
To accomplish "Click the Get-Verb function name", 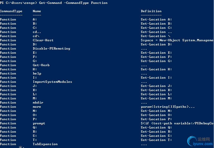I will [41, 65].
